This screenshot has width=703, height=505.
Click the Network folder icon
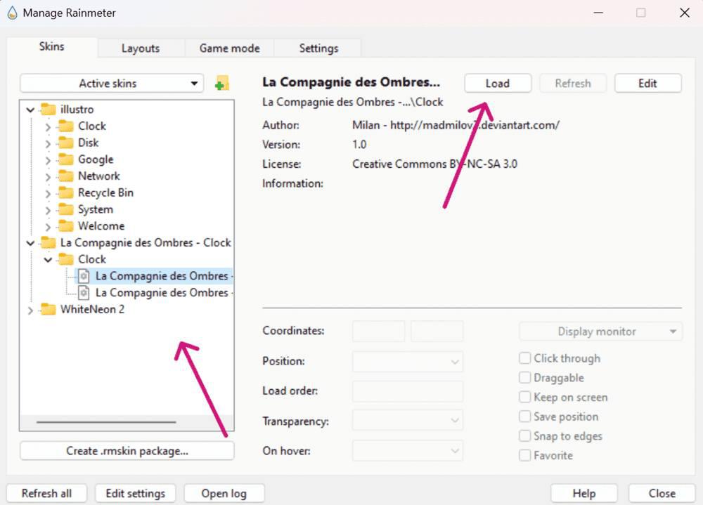66,176
